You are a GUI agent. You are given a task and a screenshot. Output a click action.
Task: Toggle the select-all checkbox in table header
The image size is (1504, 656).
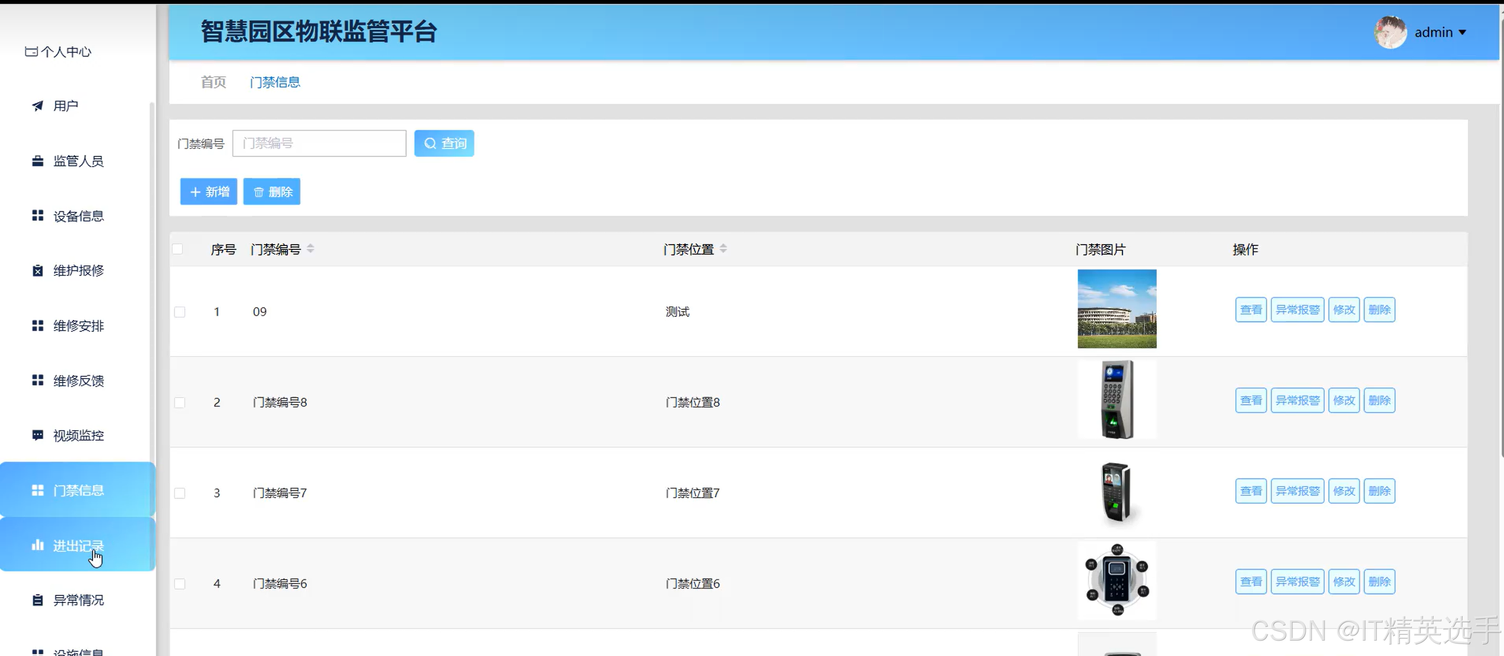click(x=178, y=249)
